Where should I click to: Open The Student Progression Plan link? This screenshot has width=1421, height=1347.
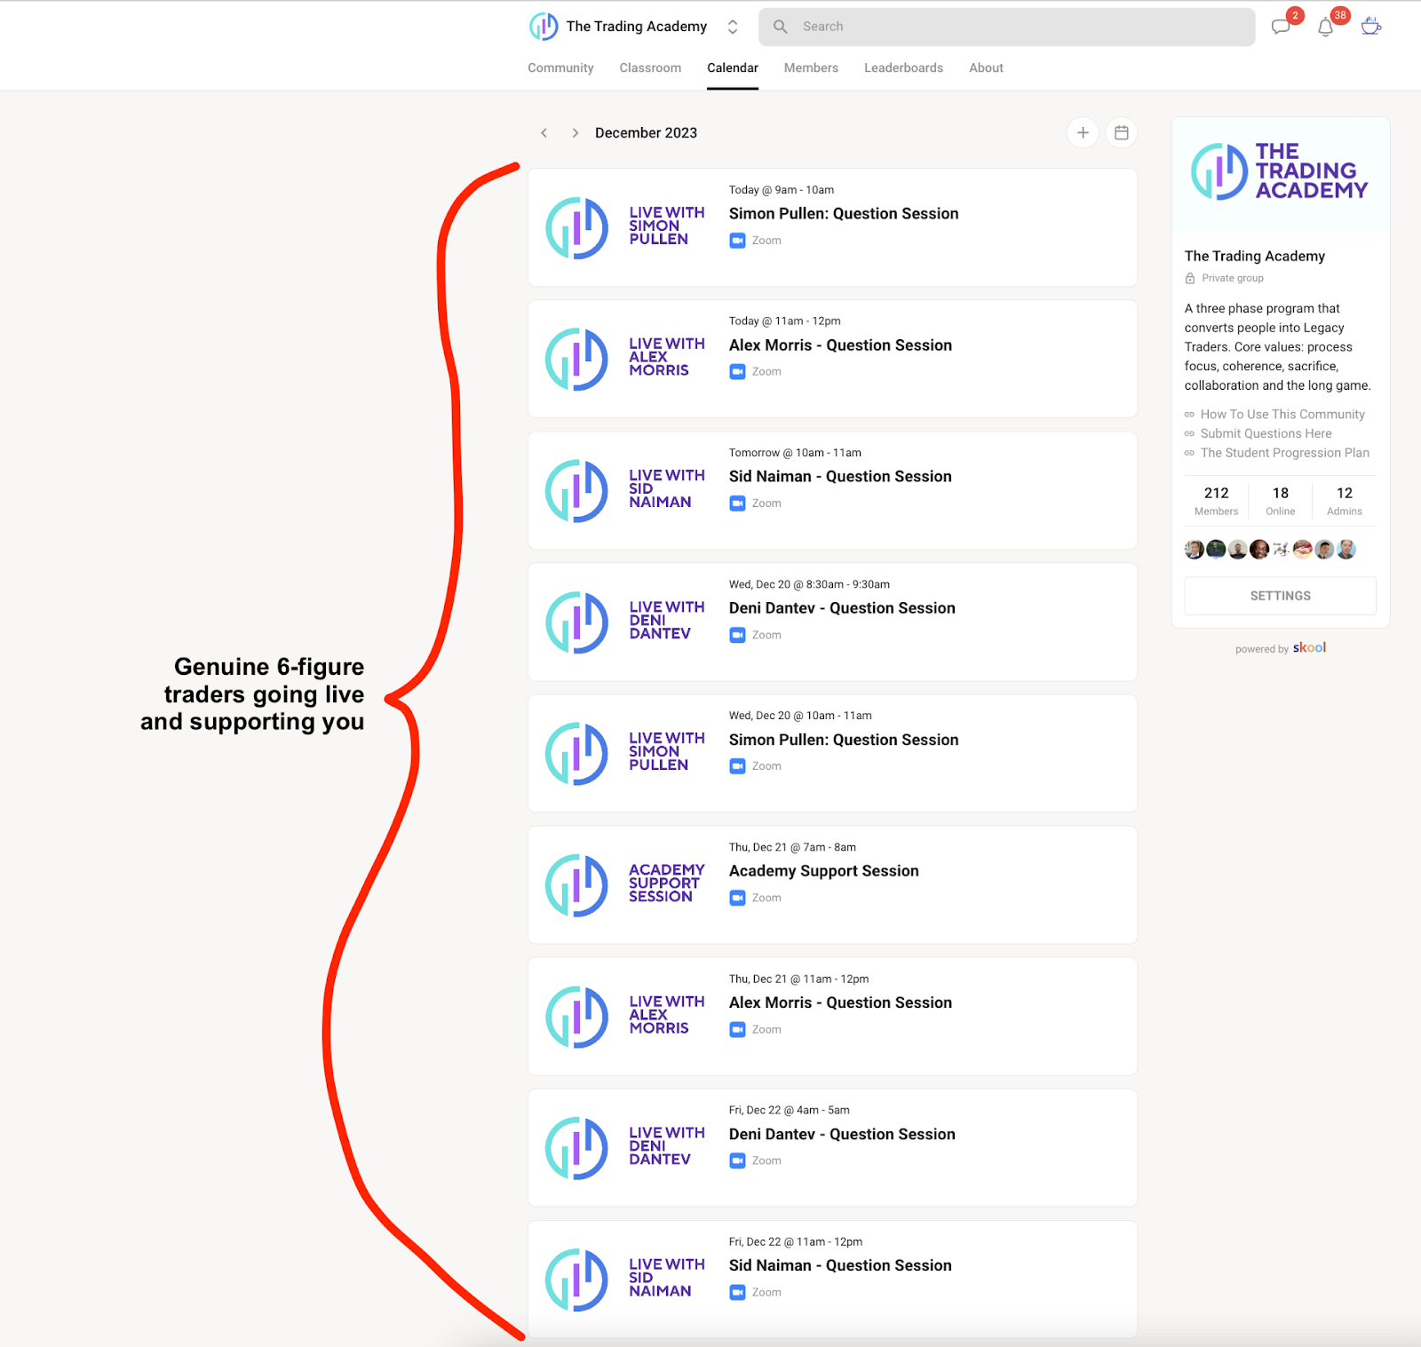pyautogui.click(x=1284, y=453)
